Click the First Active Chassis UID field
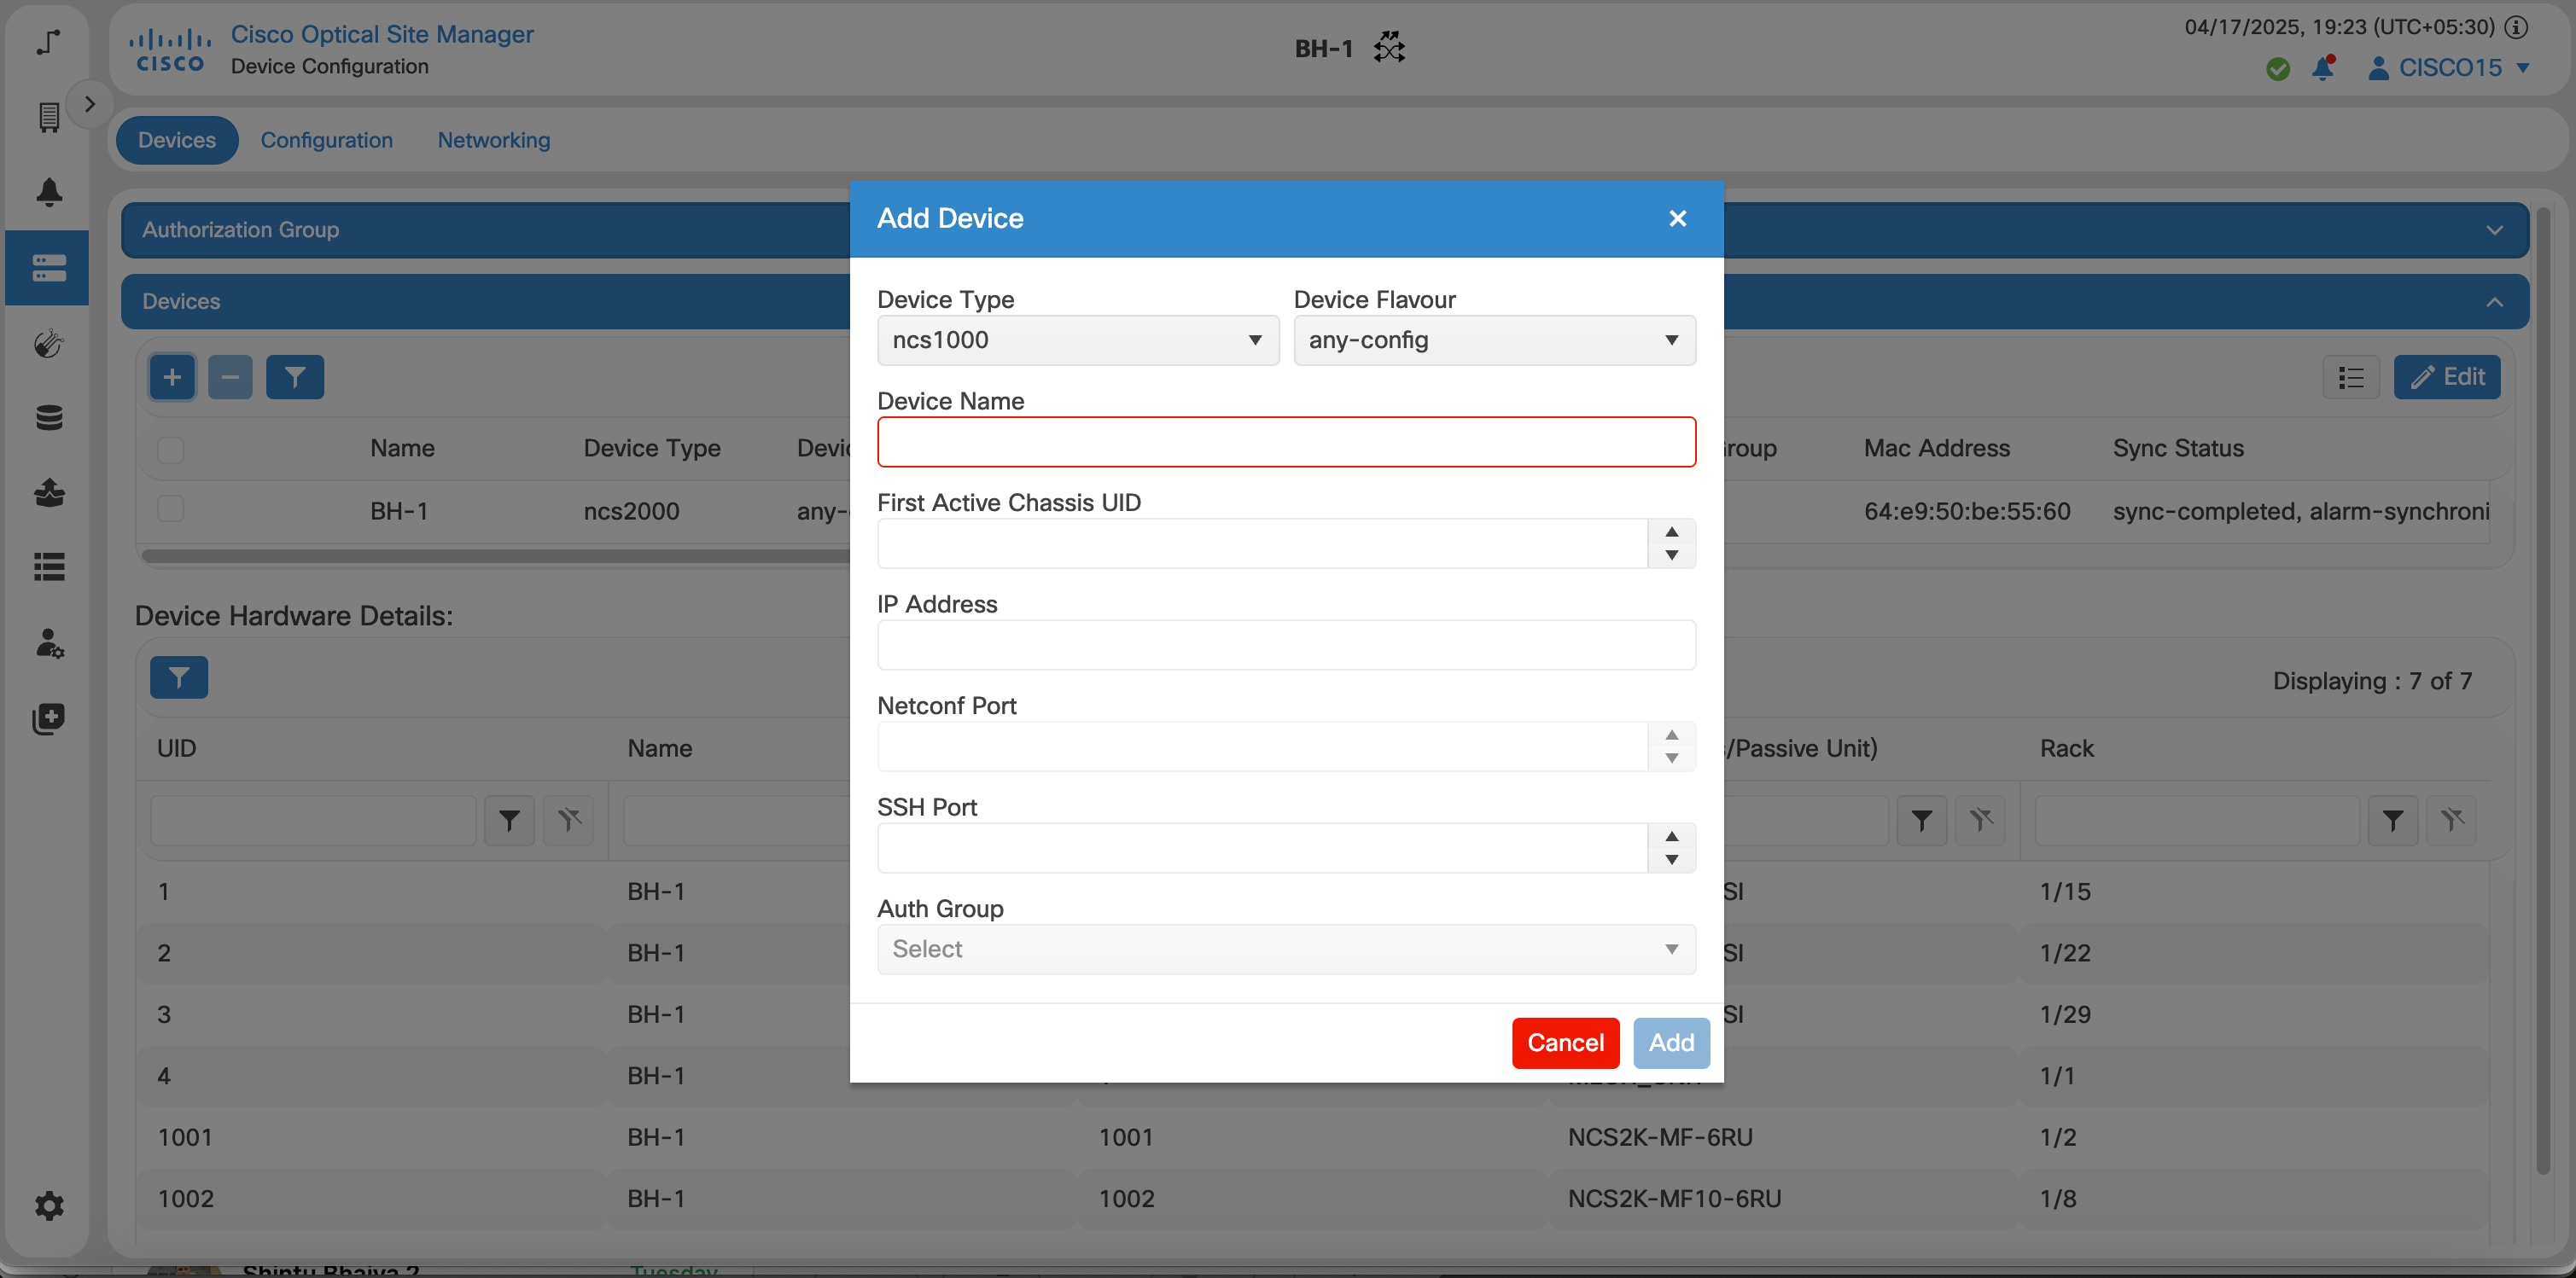Image resolution: width=2576 pixels, height=1278 pixels. point(1262,543)
